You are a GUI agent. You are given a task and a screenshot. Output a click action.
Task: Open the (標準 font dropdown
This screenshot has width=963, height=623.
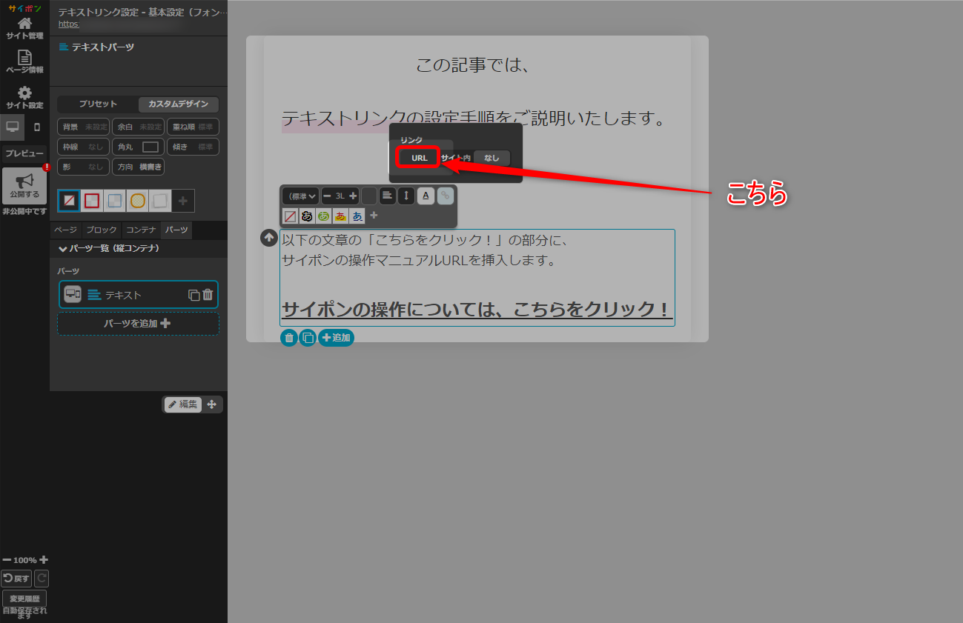300,196
